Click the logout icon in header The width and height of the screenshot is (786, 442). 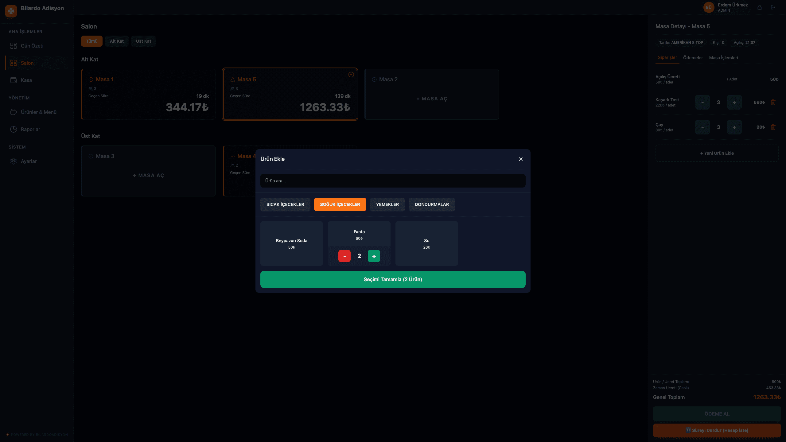[773, 7]
